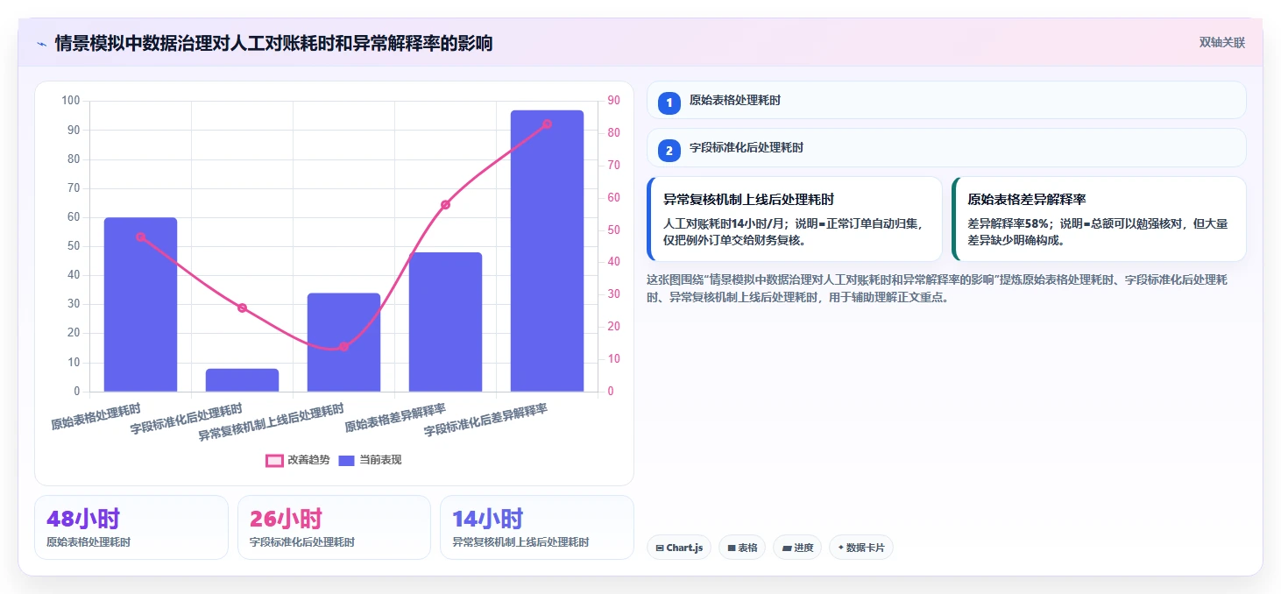The width and height of the screenshot is (1281, 594).
Task: Select the 原始表格处理耗时 list item
Action: tap(946, 100)
